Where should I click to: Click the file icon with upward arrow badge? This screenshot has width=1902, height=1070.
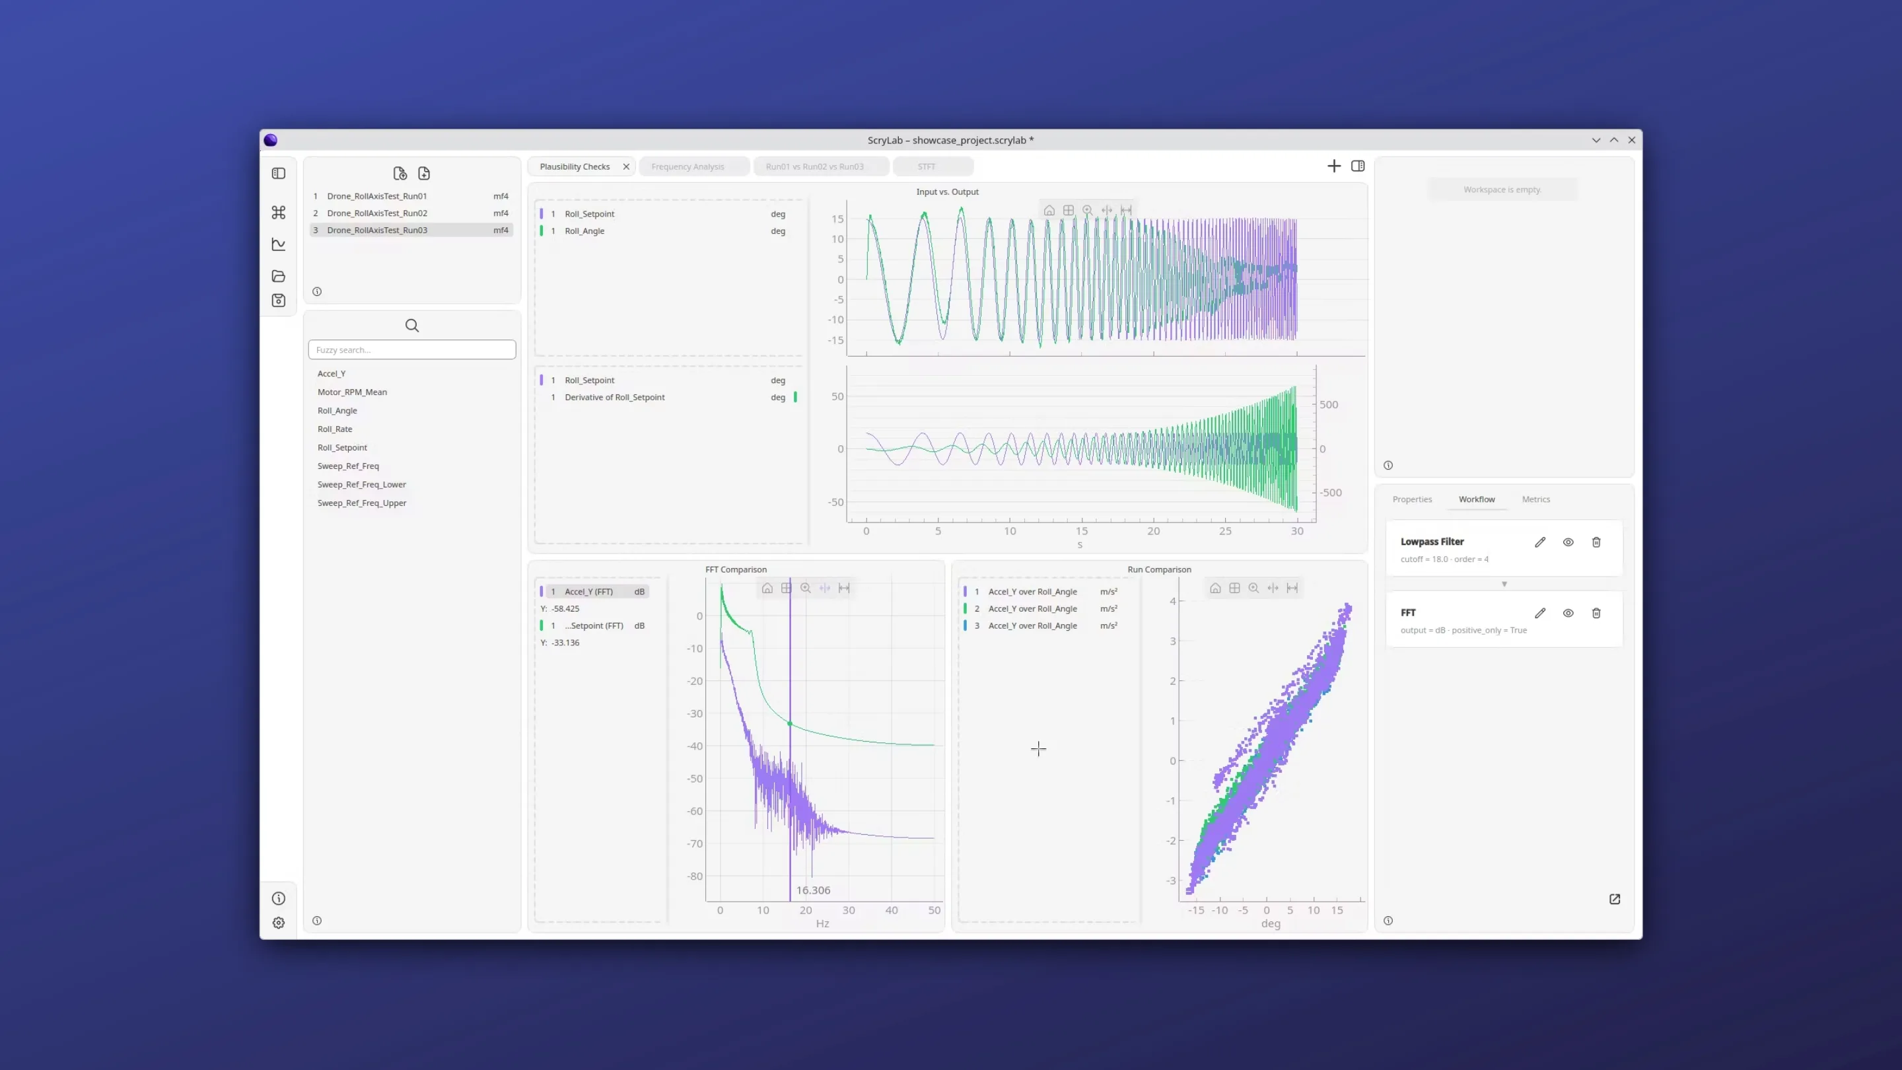pyautogui.click(x=400, y=174)
